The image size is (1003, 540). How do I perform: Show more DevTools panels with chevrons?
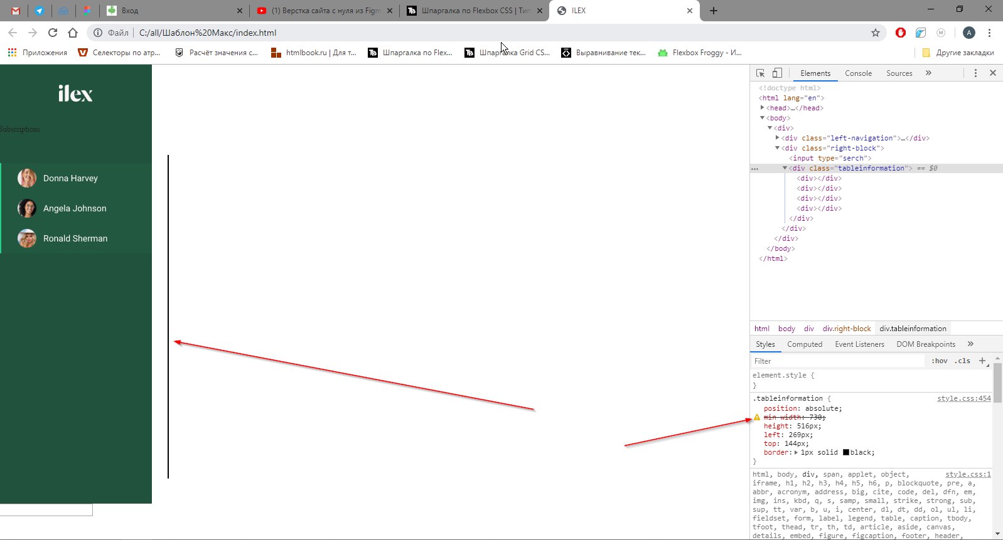pyautogui.click(x=928, y=73)
